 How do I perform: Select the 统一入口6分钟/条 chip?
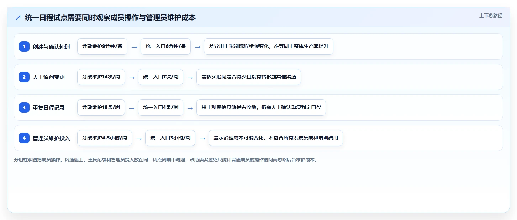pyautogui.click(x=165, y=46)
